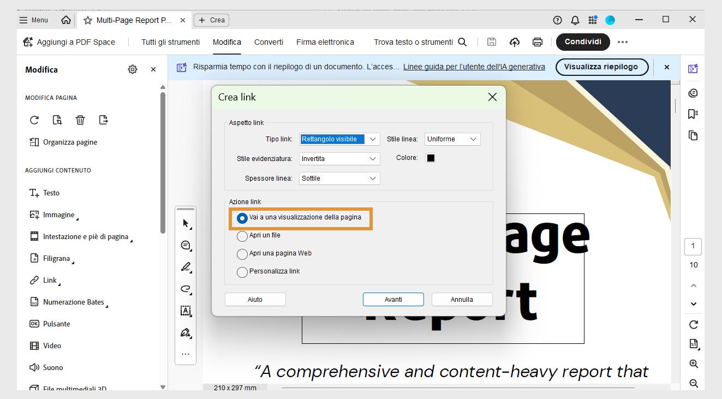This screenshot has height=399, width=722.
Task: Choose Apri una pagina Web link action
Action: (242, 253)
